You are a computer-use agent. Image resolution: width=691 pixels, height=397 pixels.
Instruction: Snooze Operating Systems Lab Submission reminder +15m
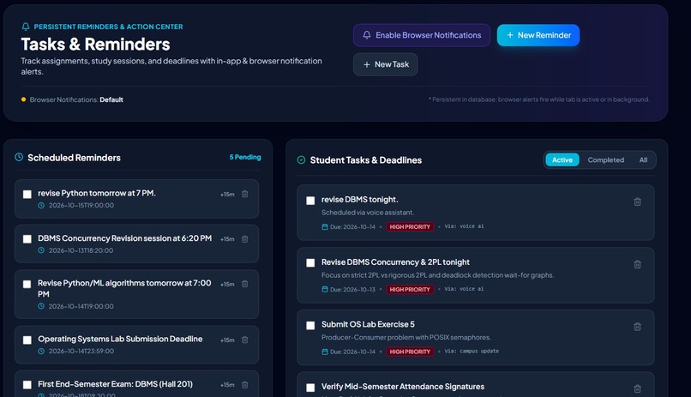[227, 340]
